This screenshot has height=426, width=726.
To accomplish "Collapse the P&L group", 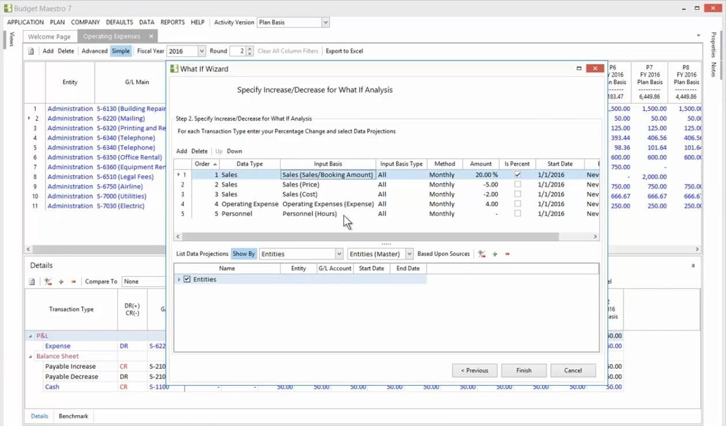I will pyautogui.click(x=30, y=336).
